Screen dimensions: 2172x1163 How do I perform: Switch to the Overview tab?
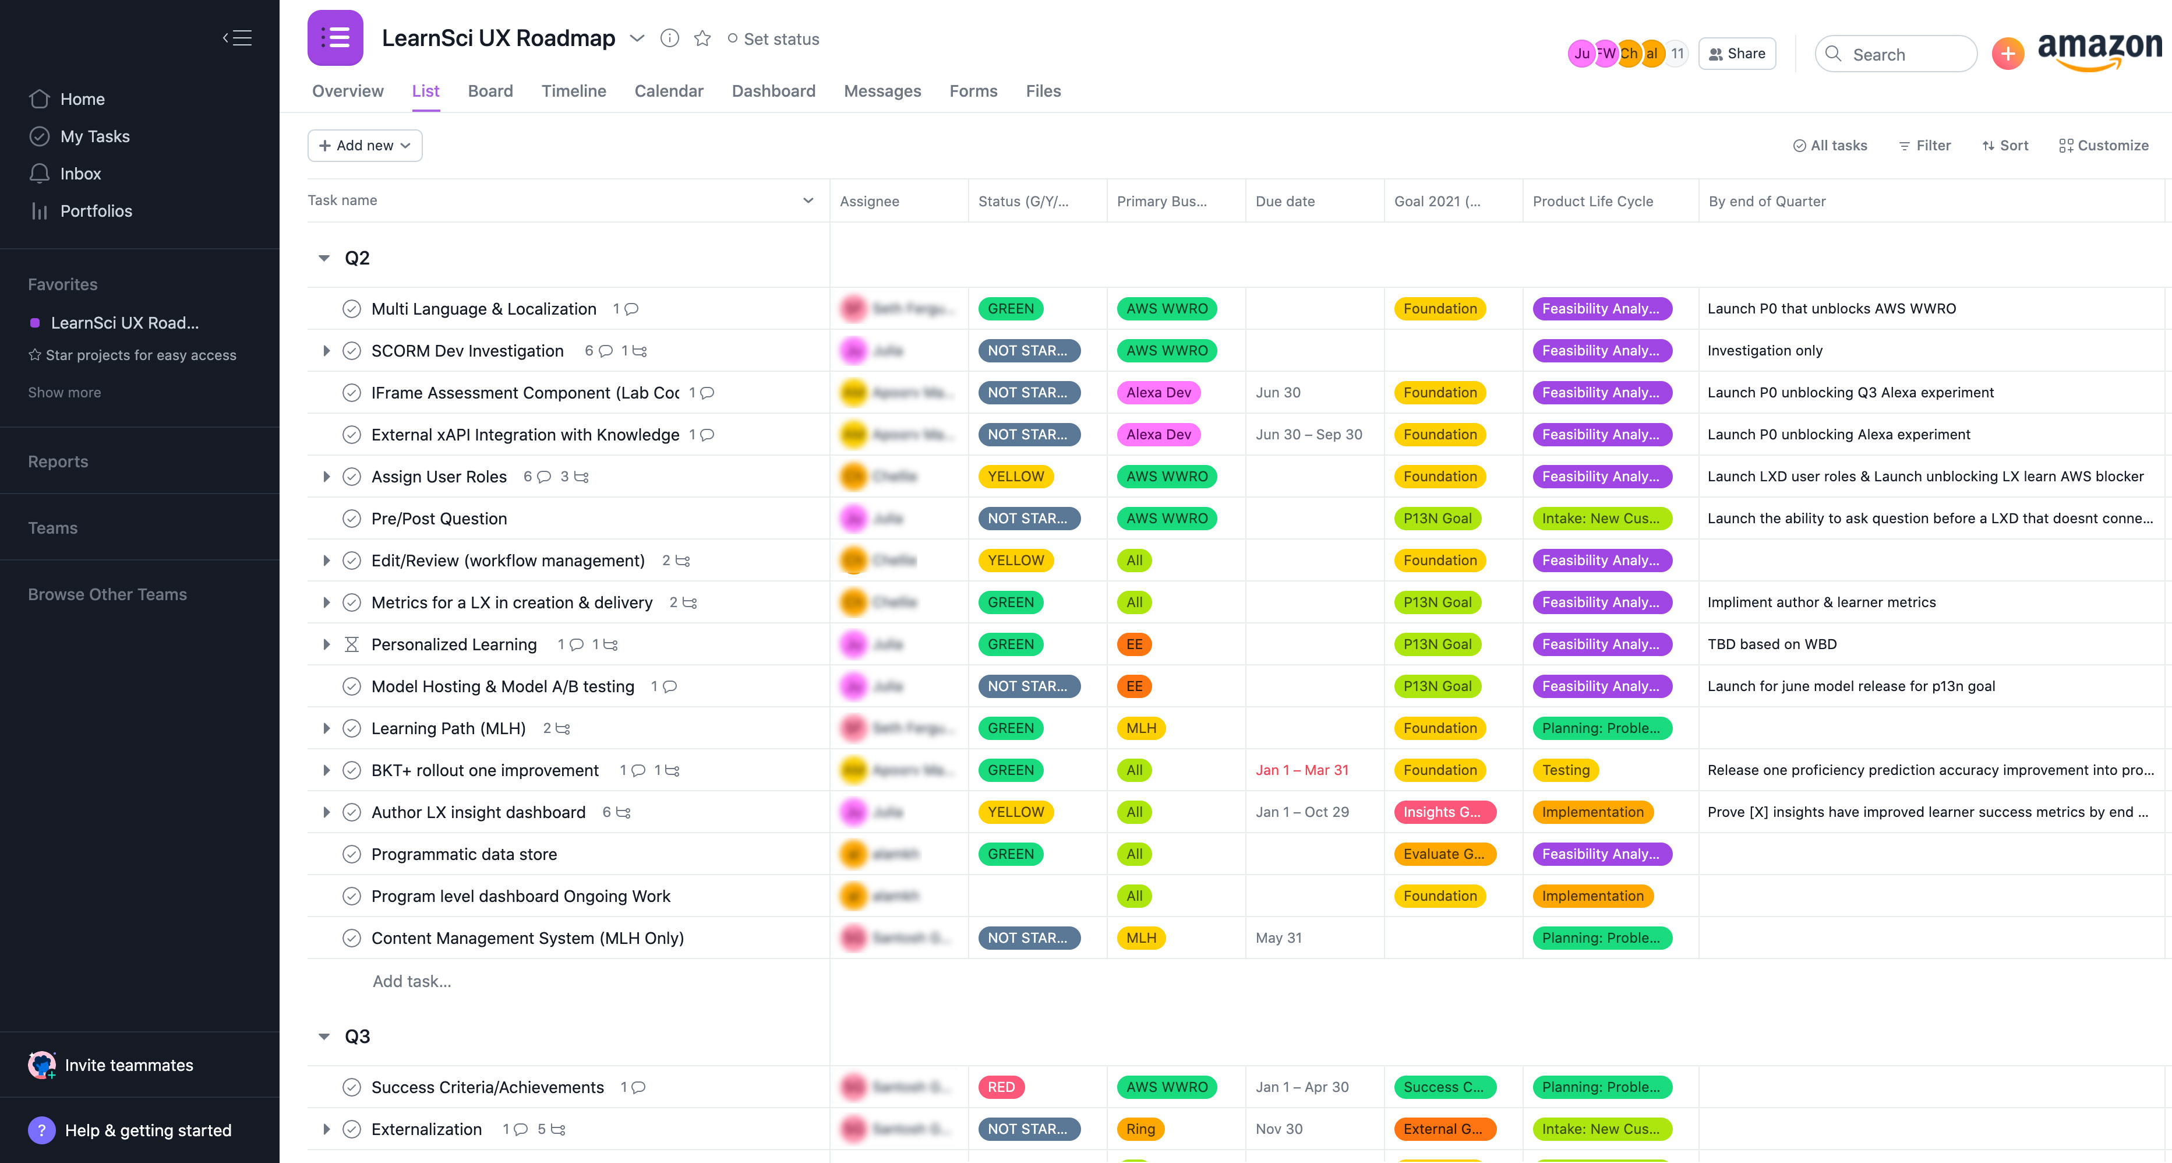tap(347, 91)
